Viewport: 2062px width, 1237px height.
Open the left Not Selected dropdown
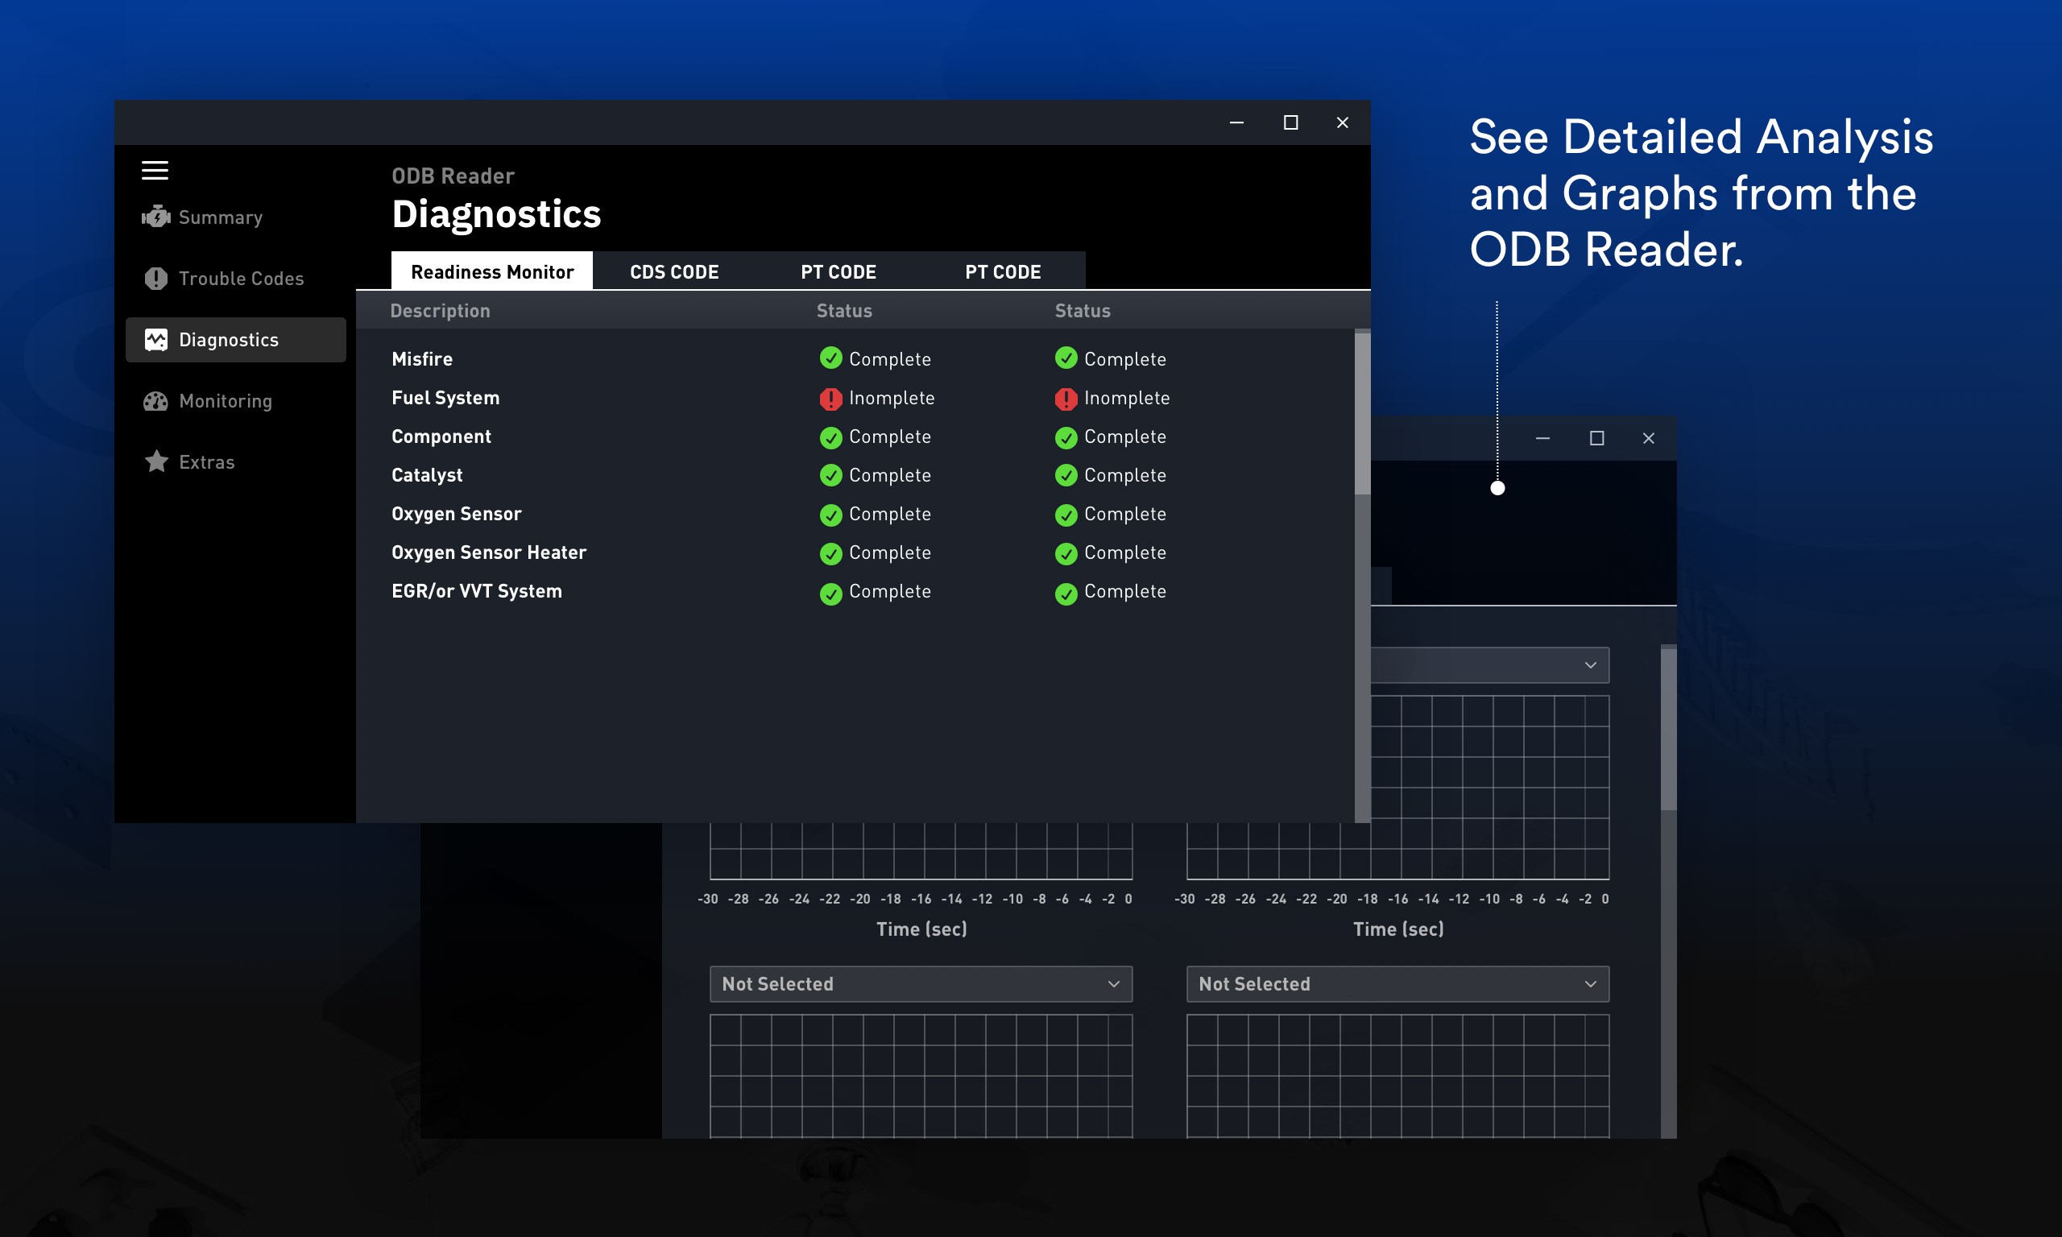[x=920, y=983]
